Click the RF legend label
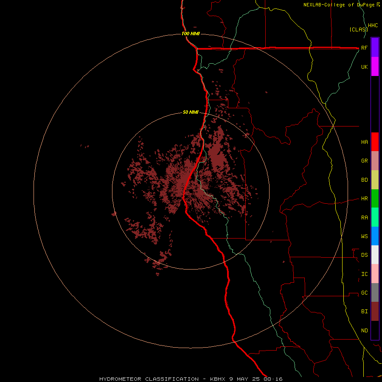The image size is (382, 382). (364, 48)
